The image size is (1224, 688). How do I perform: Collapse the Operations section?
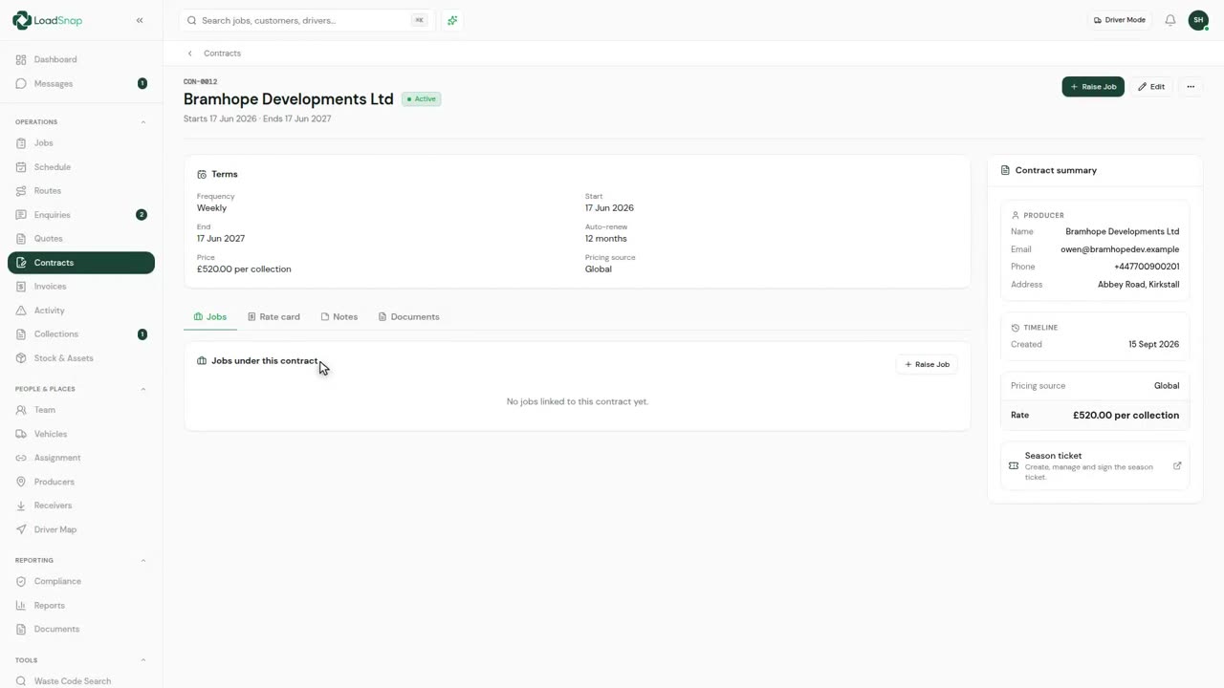point(143,122)
